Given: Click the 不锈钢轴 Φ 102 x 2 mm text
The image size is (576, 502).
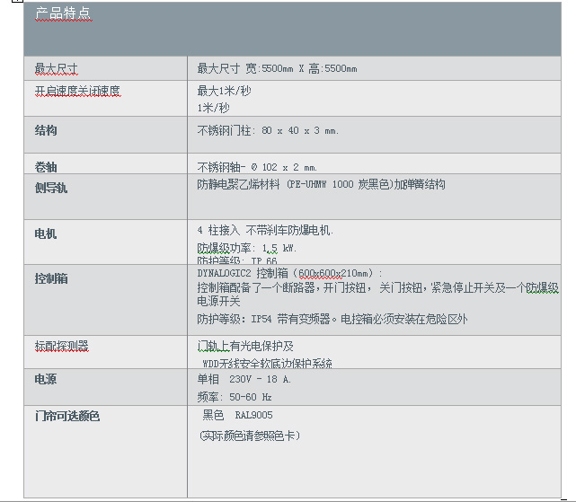Looking at the screenshot, I should (257, 167).
